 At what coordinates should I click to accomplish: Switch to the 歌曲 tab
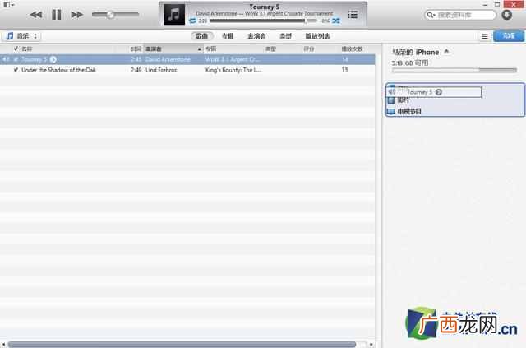pyautogui.click(x=201, y=36)
